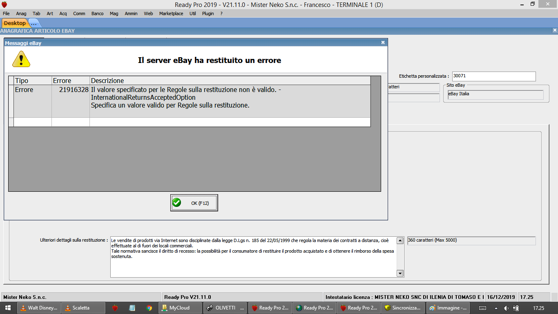Click status bar 'Mister Neko S.n.c.' text

[x=25, y=297]
